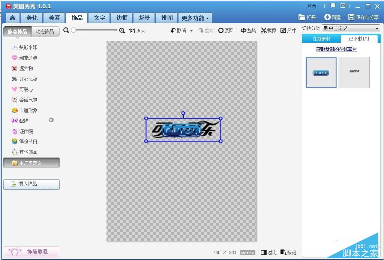Image resolution: width=384 pixels, height=260 pixels.
Task: Click the 撤销 undo button
Action: (x=178, y=30)
